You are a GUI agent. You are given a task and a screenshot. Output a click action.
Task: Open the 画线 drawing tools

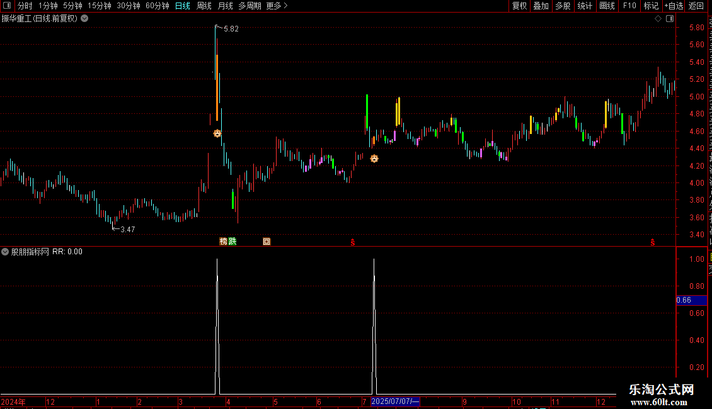click(607, 6)
